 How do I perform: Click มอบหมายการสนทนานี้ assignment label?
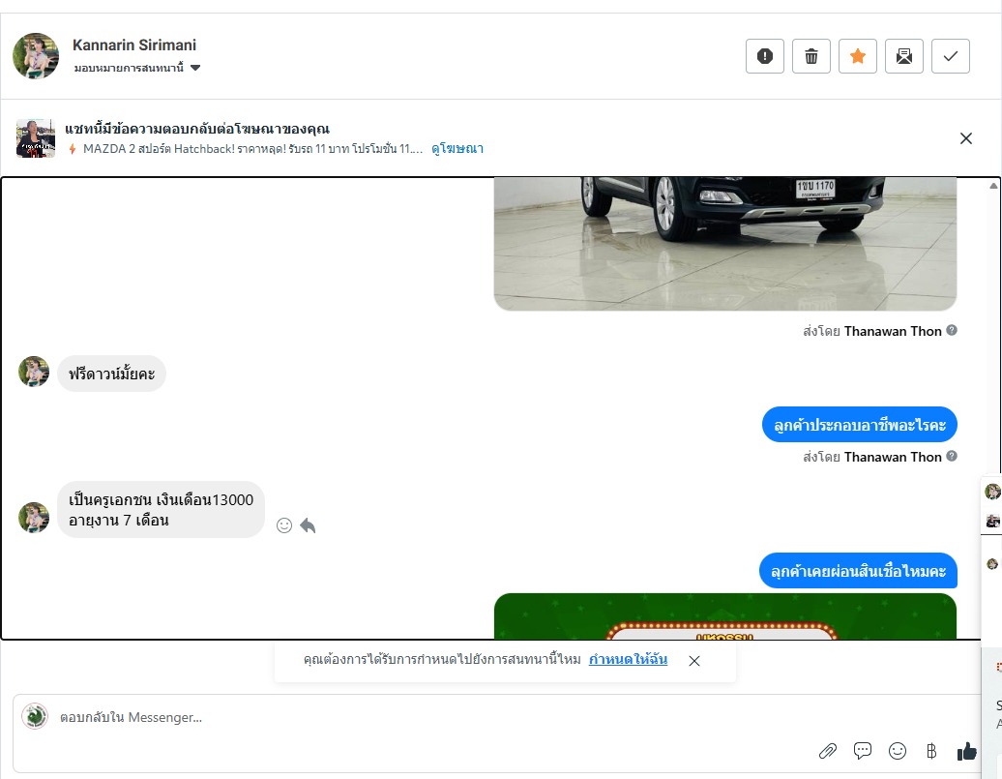[129, 68]
